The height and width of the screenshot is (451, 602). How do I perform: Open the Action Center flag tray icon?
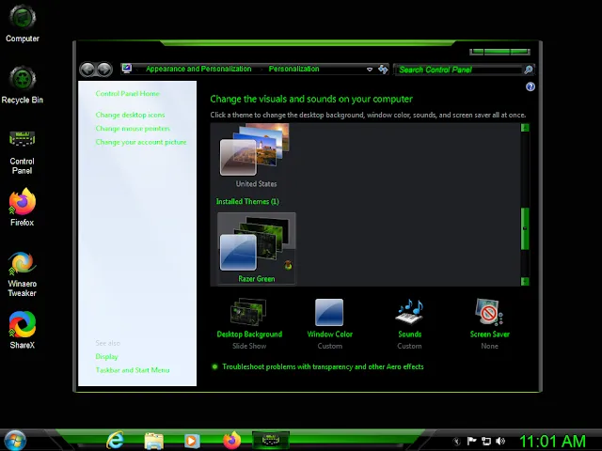(x=471, y=441)
